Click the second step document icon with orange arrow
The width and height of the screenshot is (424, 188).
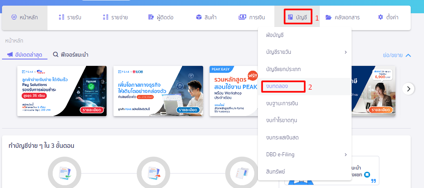point(154,173)
